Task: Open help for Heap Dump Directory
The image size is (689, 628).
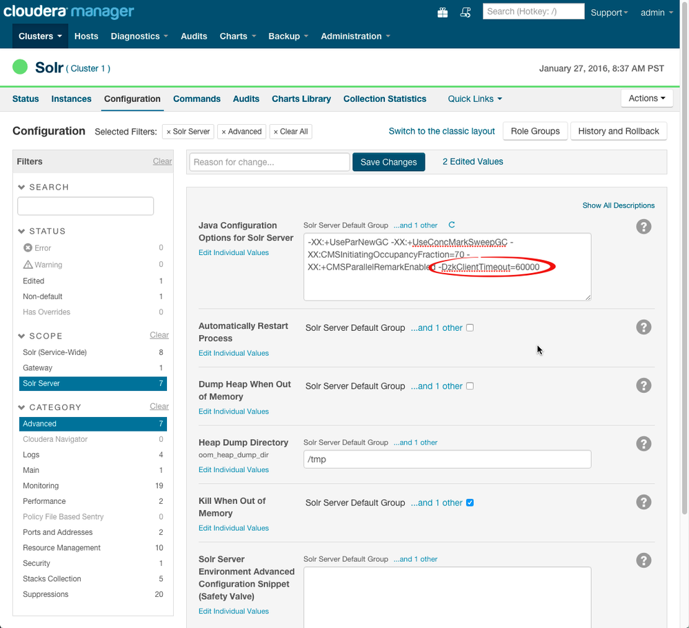Action: click(x=643, y=443)
